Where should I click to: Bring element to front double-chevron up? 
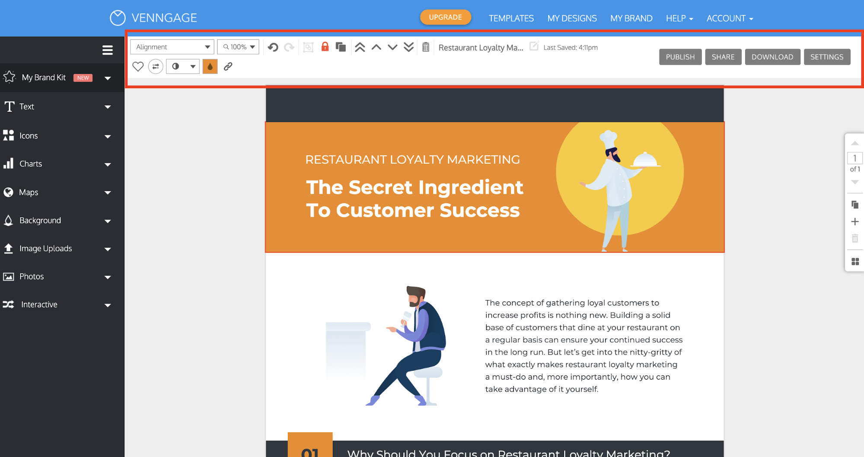360,47
